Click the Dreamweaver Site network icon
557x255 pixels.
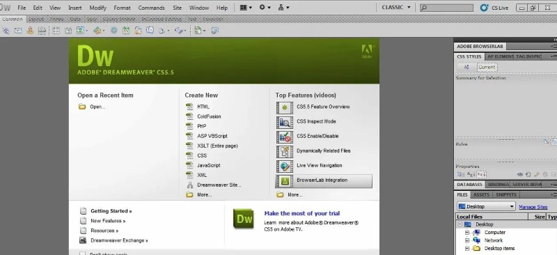190,185
